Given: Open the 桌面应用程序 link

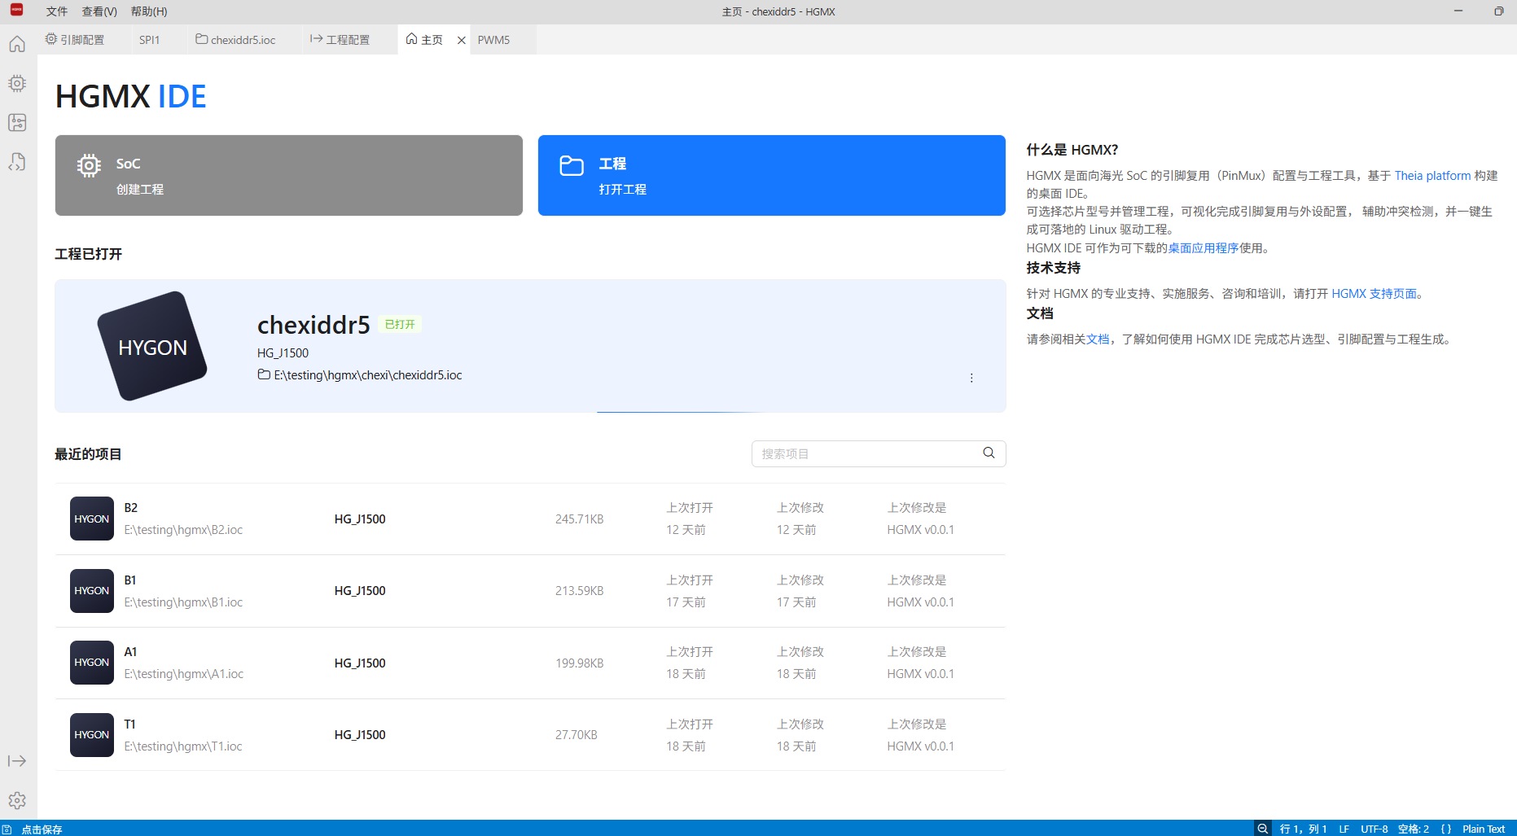Looking at the screenshot, I should pyautogui.click(x=1204, y=248).
